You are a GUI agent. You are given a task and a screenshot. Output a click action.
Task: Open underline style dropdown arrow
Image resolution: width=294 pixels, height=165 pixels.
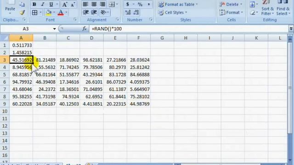point(57,4)
